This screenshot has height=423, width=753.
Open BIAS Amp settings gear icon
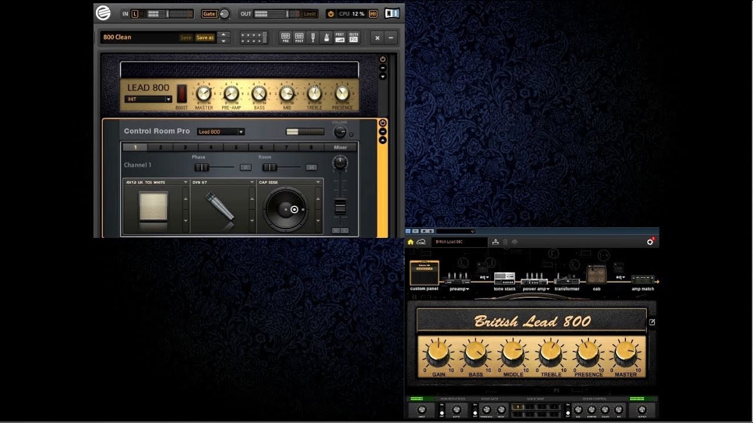point(650,241)
